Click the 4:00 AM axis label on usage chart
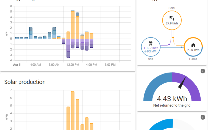The height and width of the screenshot is (130, 208). [35, 65]
